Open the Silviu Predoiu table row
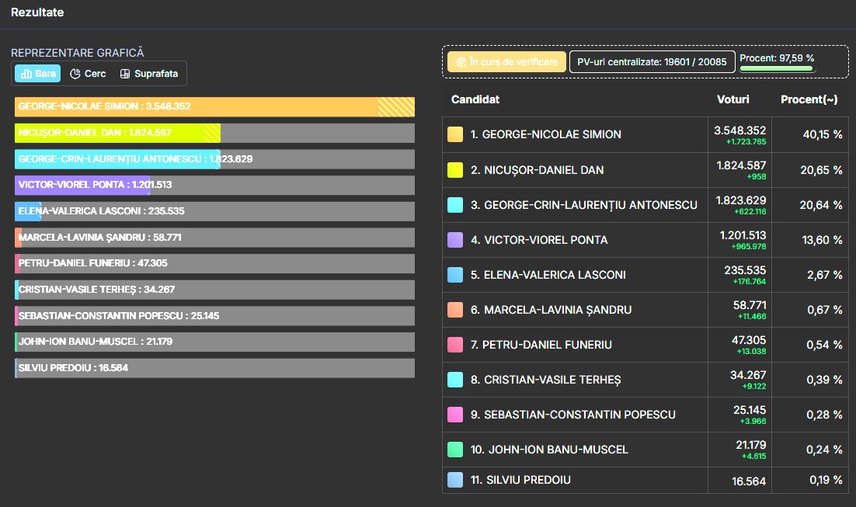The image size is (856, 507). click(645, 481)
